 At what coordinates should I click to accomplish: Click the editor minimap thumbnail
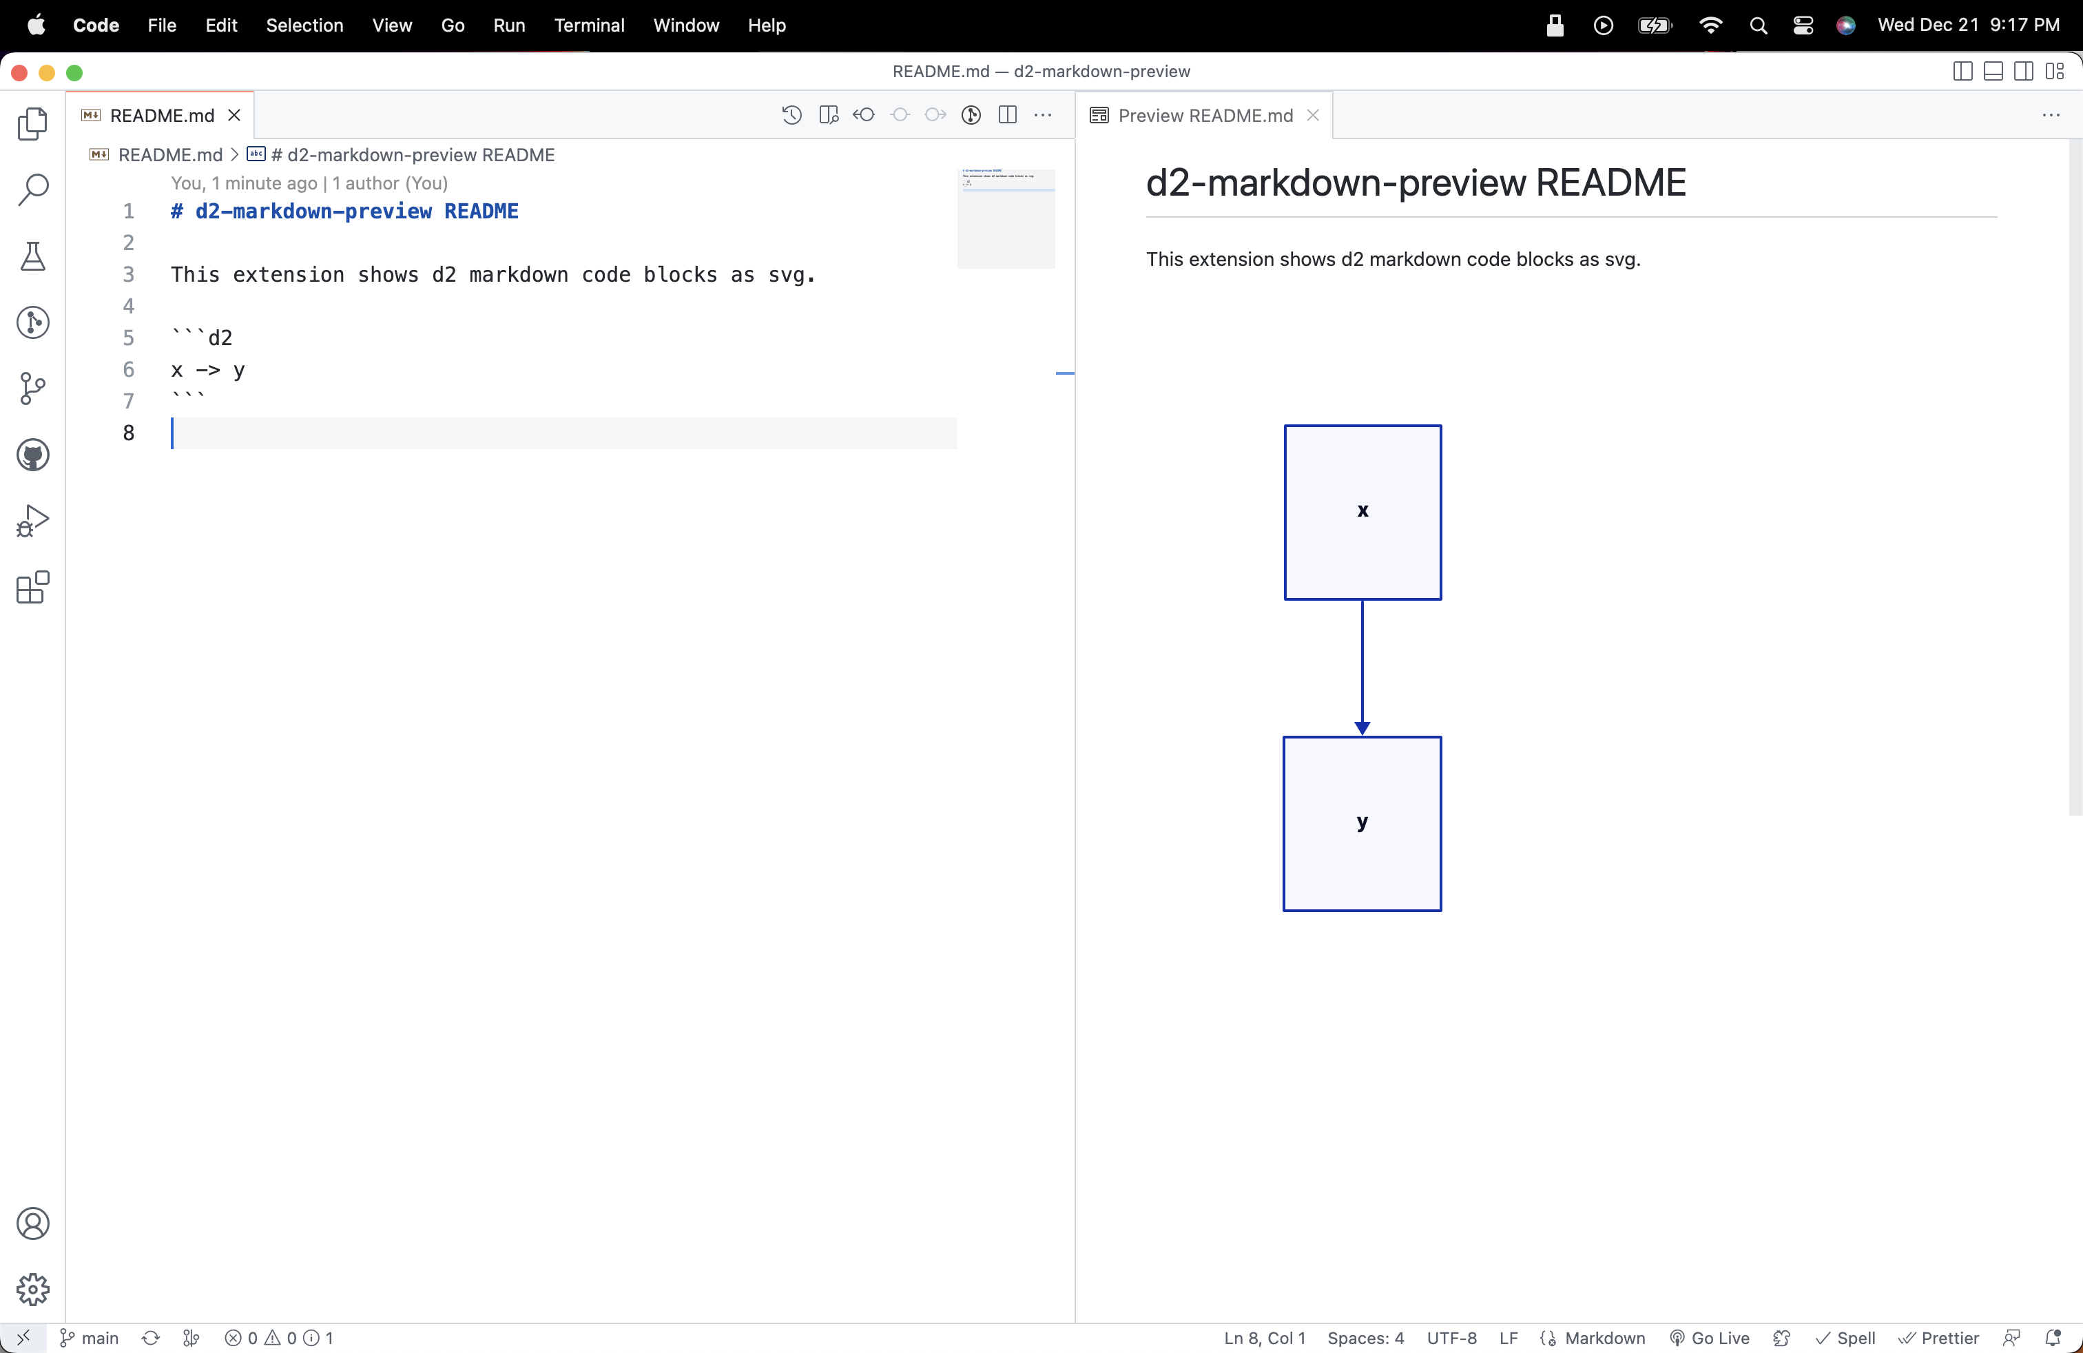[x=1006, y=219]
